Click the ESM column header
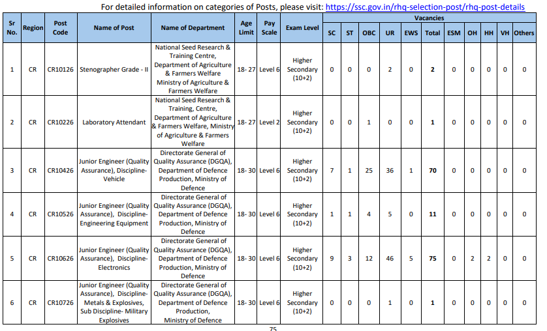 tap(454, 33)
